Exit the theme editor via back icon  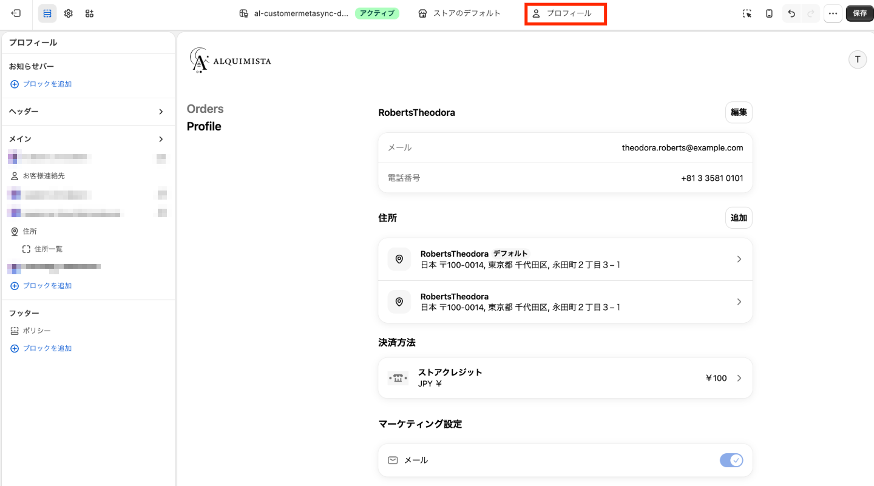[16, 13]
